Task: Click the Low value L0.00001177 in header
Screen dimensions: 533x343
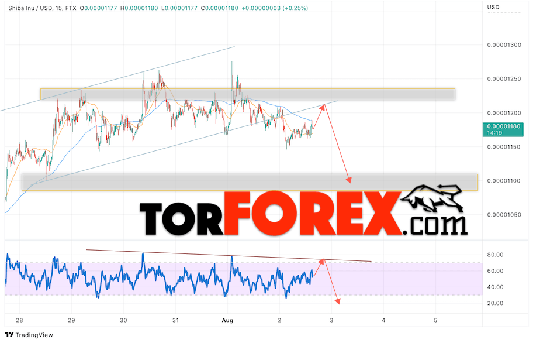Action: tap(179, 8)
